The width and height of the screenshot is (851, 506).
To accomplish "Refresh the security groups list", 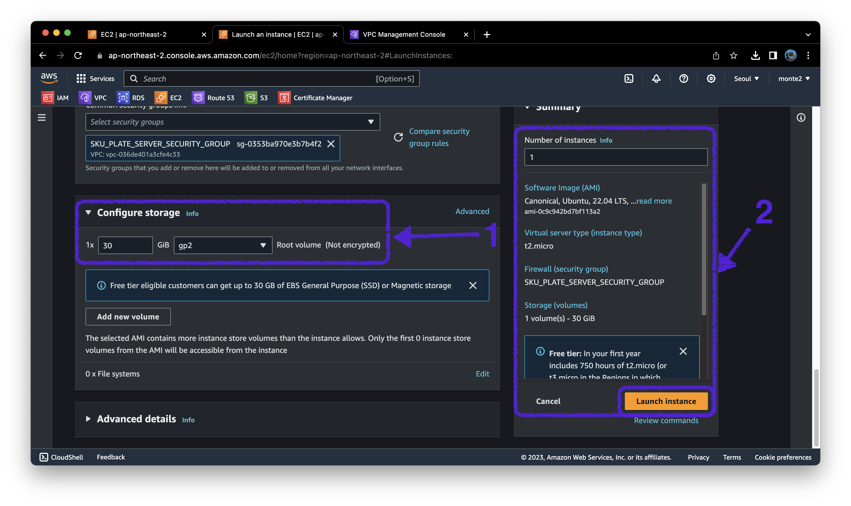I will [x=398, y=137].
